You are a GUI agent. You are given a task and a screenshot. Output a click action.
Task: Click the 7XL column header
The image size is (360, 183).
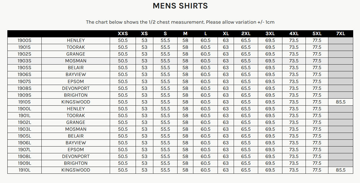pyautogui.click(x=340, y=33)
